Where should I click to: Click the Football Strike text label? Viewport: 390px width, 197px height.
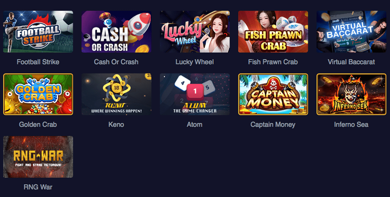38,62
